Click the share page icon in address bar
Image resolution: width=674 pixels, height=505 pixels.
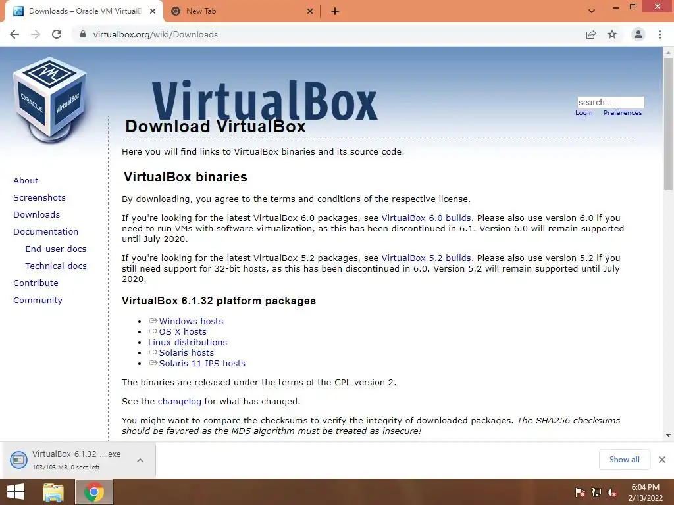591,34
